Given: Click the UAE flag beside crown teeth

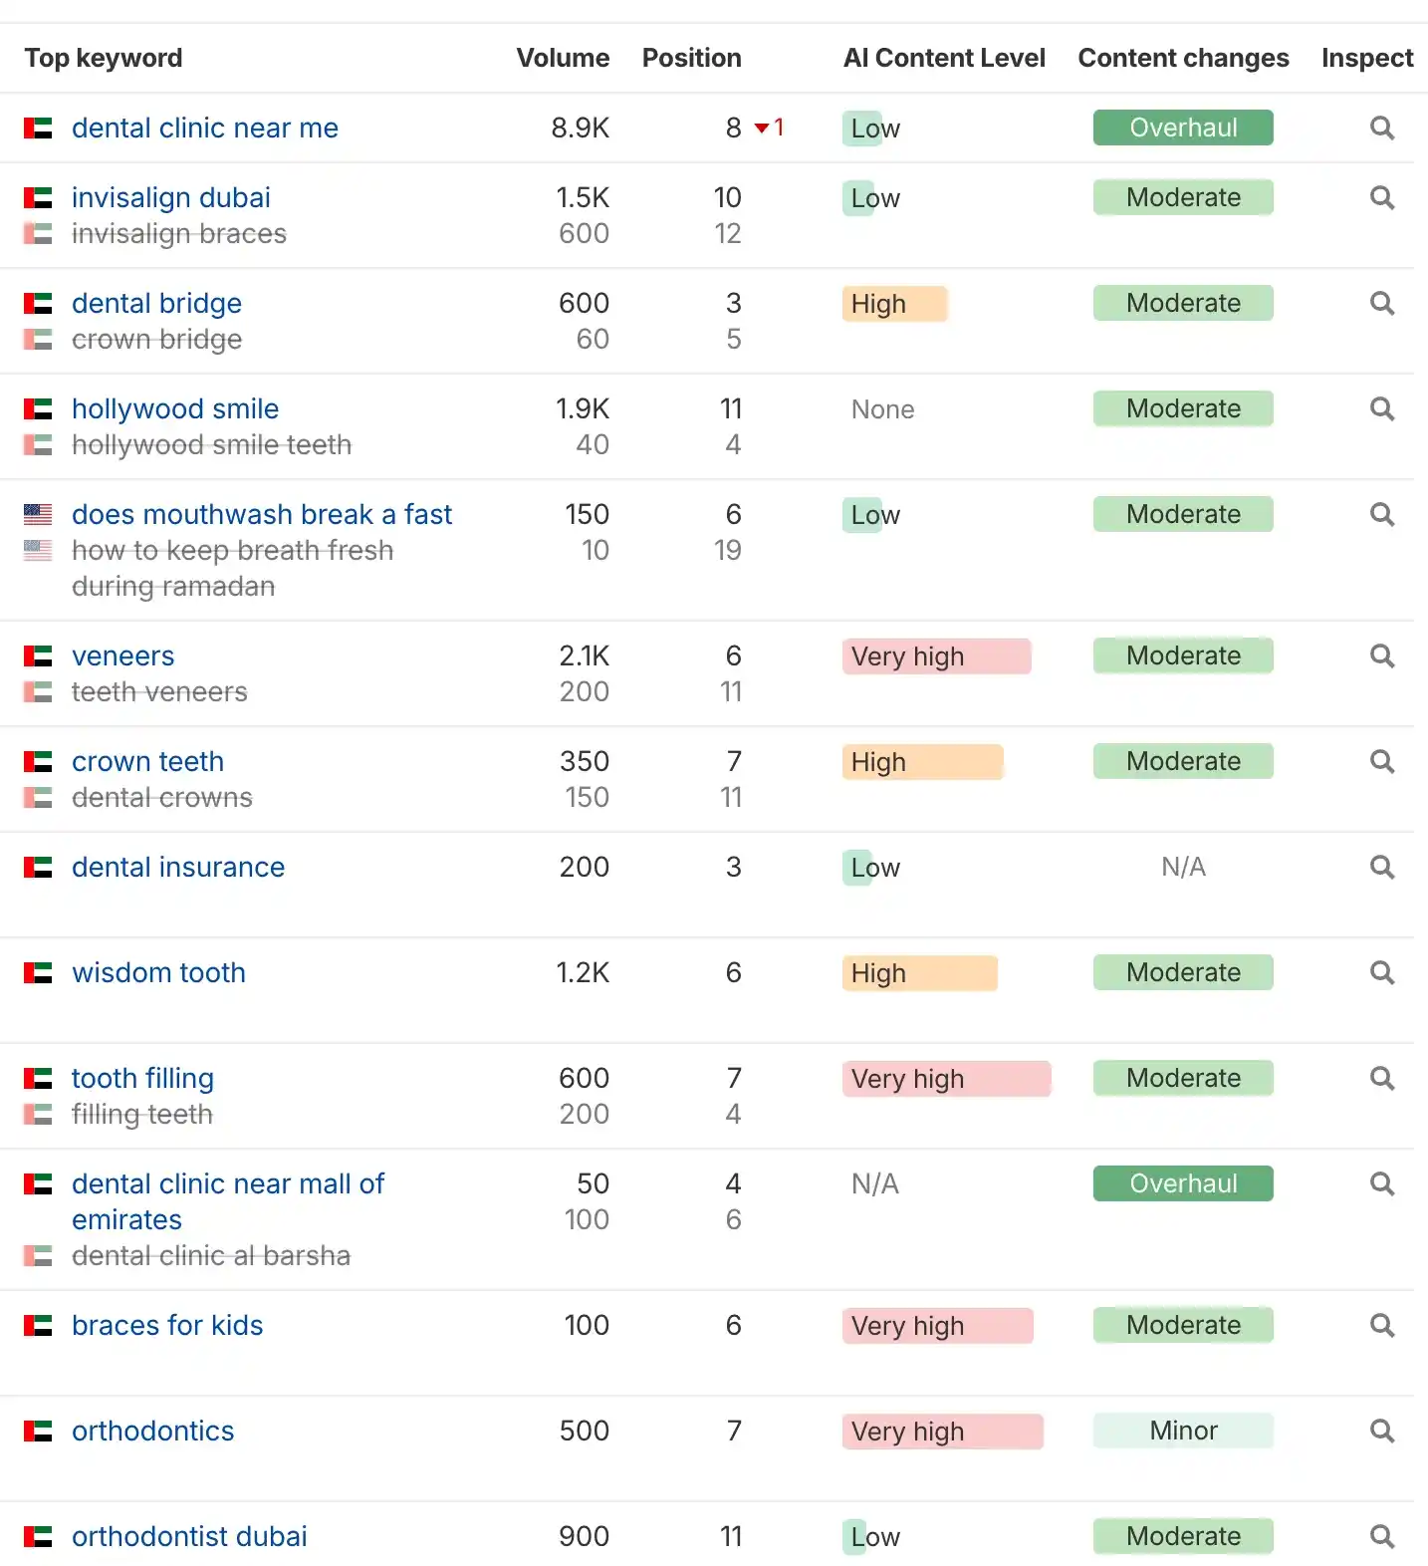Looking at the screenshot, I should [x=38, y=762].
